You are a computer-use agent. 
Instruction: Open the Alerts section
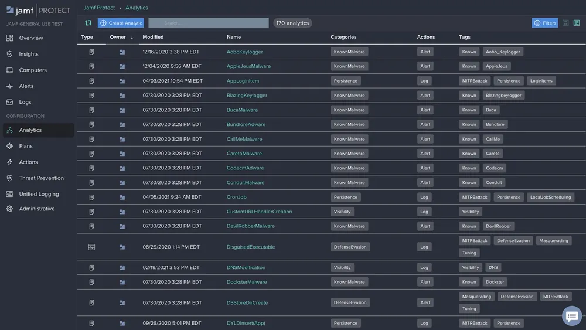pyautogui.click(x=26, y=86)
